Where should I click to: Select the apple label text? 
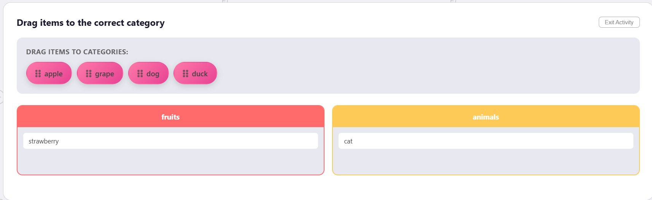53,74
